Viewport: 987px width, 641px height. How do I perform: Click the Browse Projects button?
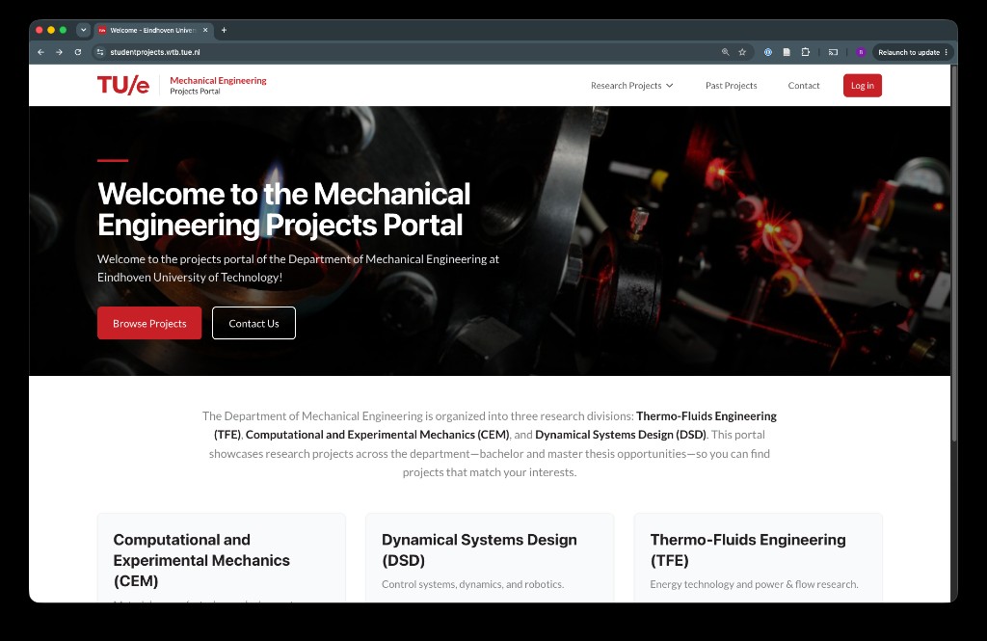click(x=149, y=323)
